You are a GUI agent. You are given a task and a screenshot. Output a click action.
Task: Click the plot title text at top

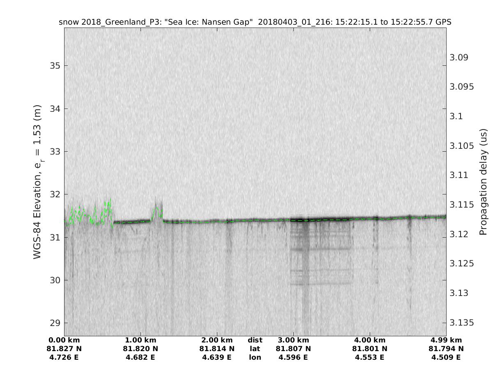coord(255,22)
